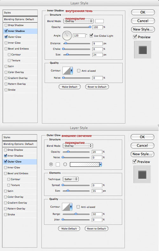Open the glow gradient picker arrow

(x=100, y=164)
